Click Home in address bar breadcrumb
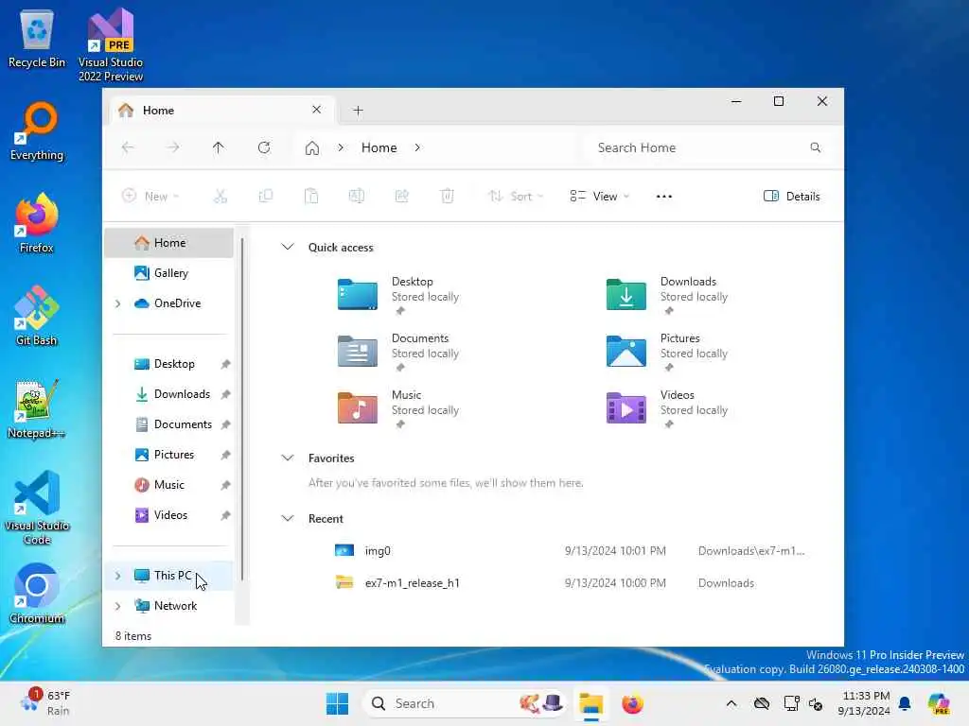 tap(379, 147)
